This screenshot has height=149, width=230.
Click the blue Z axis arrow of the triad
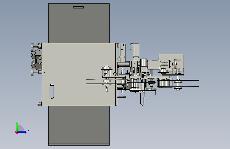pos(22,132)
